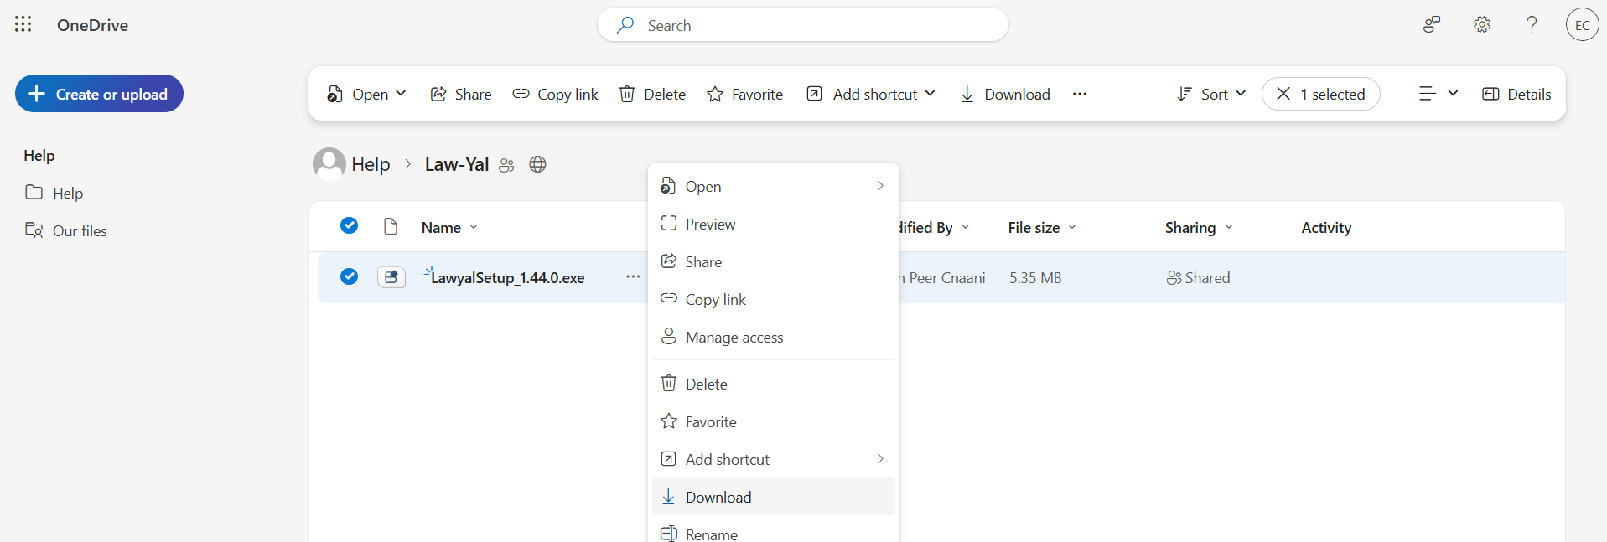Uncheck the select all files checkbox
Screen dimensions: 1607x542
coord(349,225)
